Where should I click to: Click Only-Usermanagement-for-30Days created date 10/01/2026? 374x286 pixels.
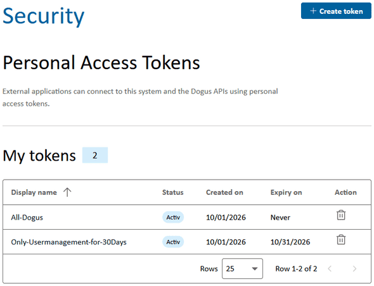pos(226,242)
